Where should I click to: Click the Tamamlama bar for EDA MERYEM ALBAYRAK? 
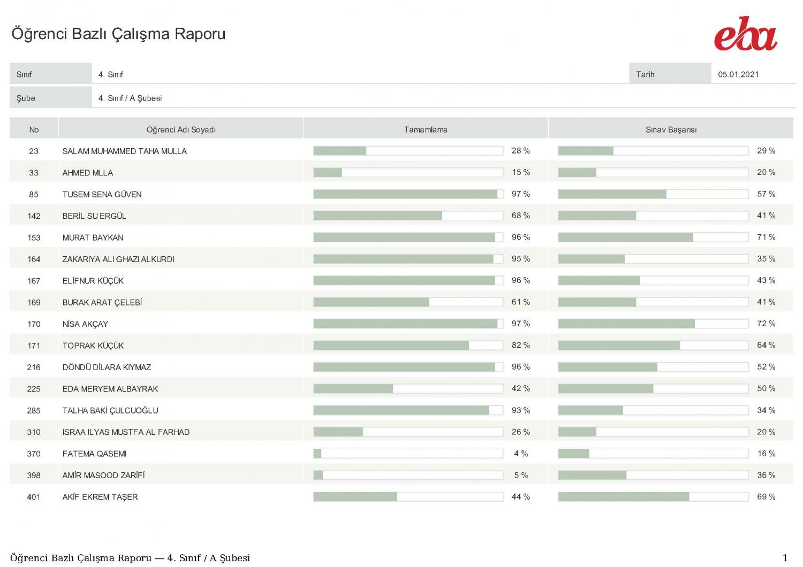coord(408,388)
